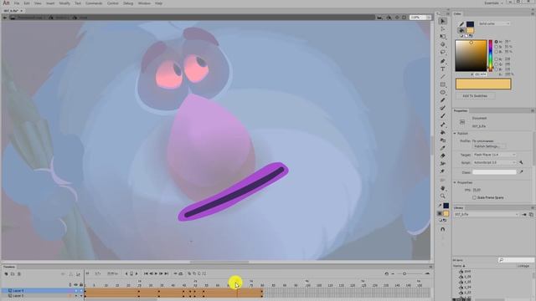Screen dimensions: 536x301
Task: Select the Green (G) radio button
Action: pos(496,64)
